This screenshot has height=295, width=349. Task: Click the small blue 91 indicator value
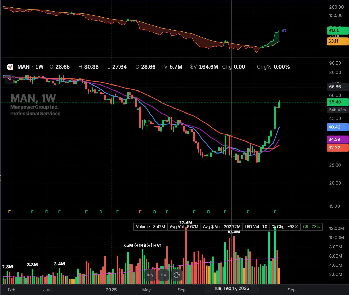pyautogui.click(x=284, y=30)
